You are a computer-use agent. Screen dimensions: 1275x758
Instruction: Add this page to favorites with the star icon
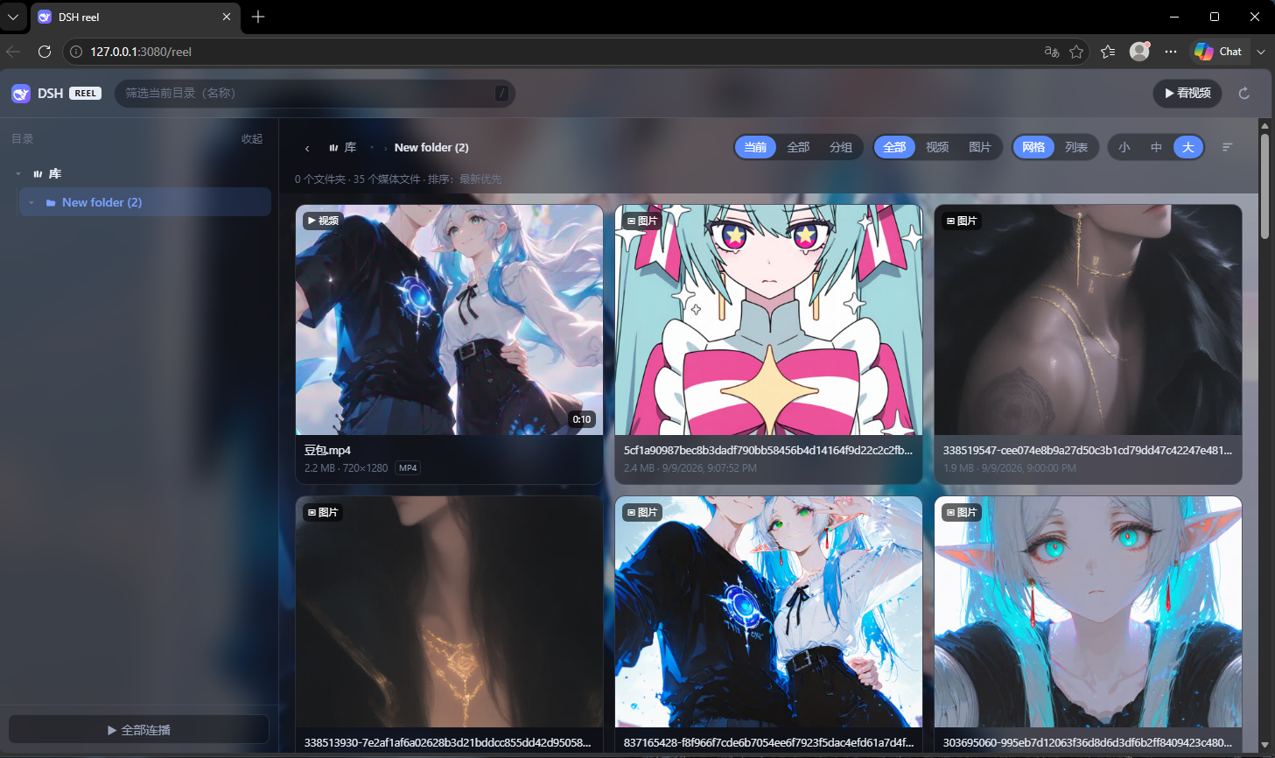pyautogui.click(x=1076, y=52)
